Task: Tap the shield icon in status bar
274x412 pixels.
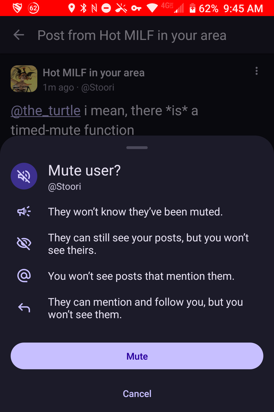Action: [x=17, y=8]
